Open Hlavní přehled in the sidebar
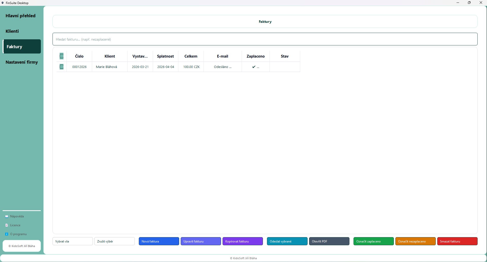487x262 pixels. pyautogui.click(x=21, y=16)
